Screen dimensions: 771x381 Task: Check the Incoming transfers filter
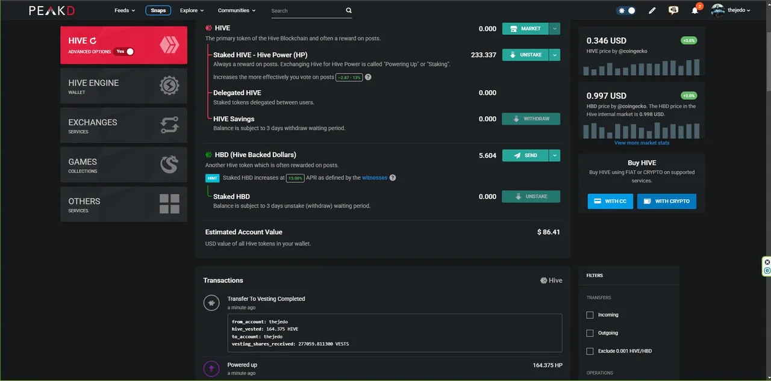pyautogui.click(x=590, y=315)
